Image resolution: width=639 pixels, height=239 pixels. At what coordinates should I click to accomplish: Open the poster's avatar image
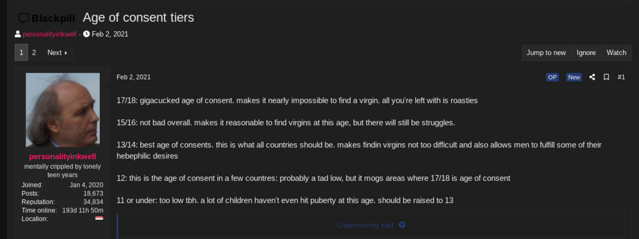(x=63, y=110)
